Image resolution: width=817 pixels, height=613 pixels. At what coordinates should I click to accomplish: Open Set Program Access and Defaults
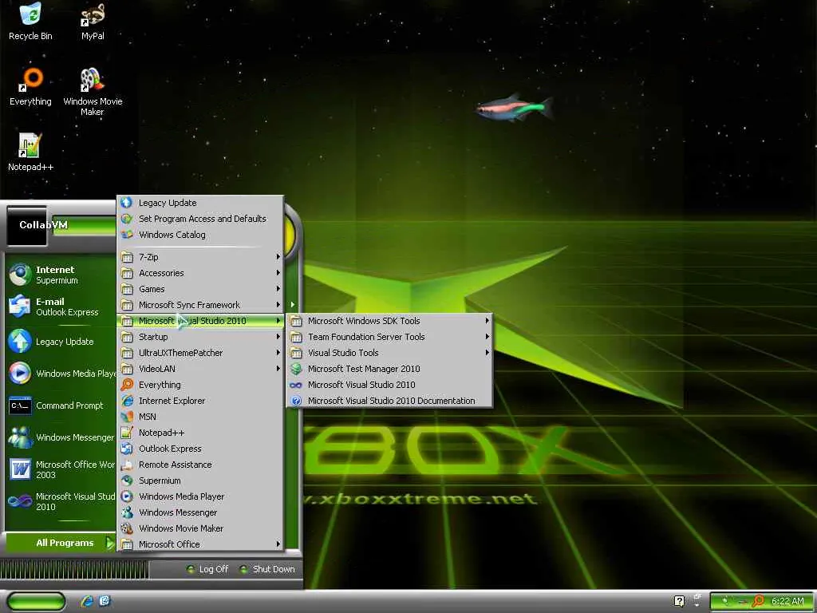coord(200,219)
